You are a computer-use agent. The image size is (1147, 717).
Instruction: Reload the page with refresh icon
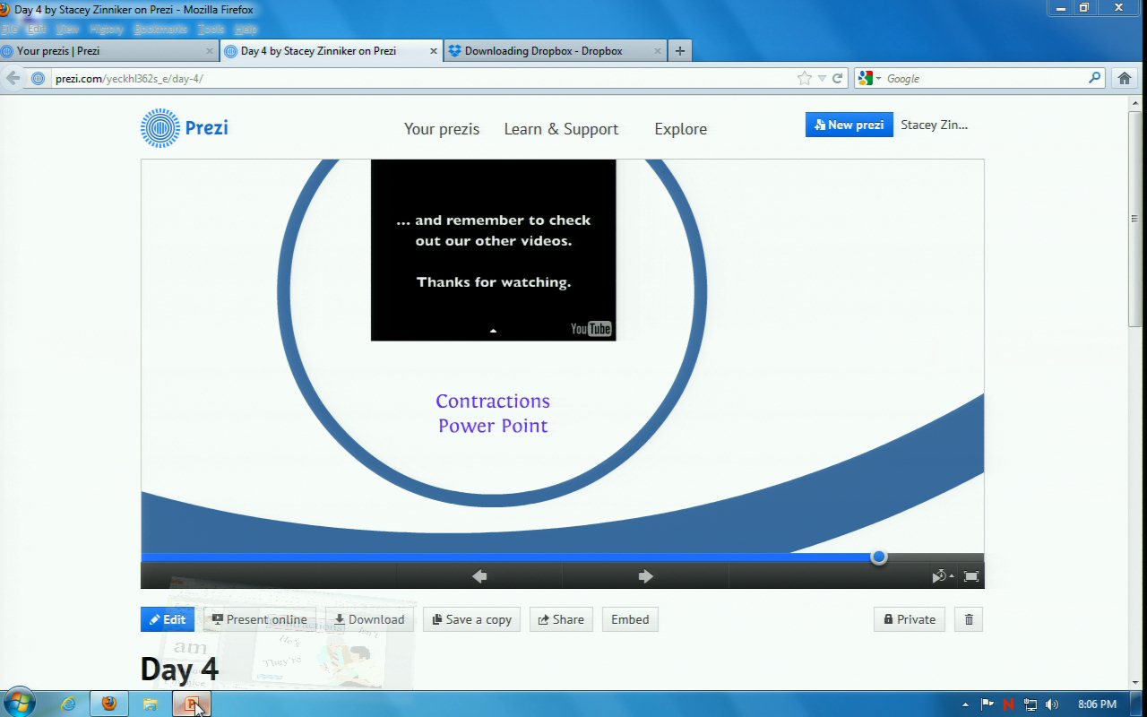pyautogui.click(x=838, y=78)
